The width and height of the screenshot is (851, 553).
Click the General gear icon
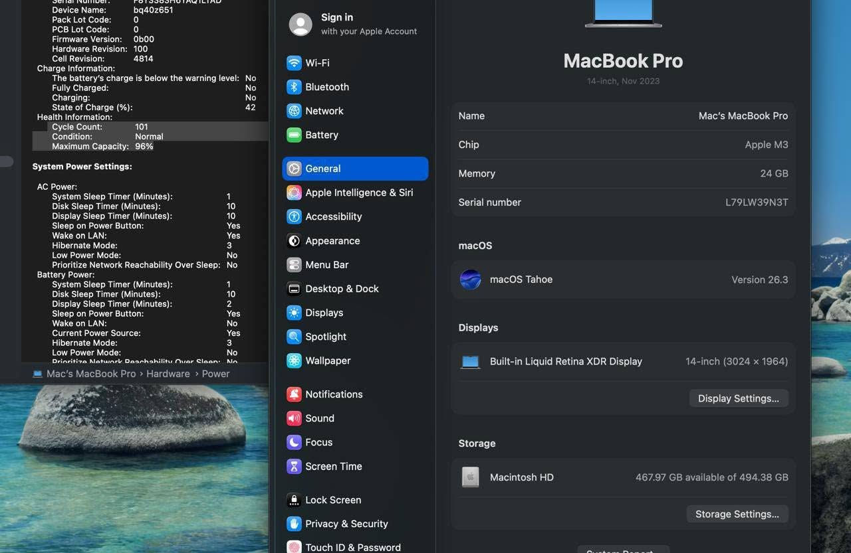pos(294,169)
